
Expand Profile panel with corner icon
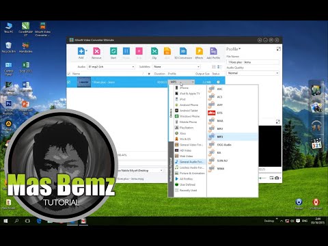(278, 49)
